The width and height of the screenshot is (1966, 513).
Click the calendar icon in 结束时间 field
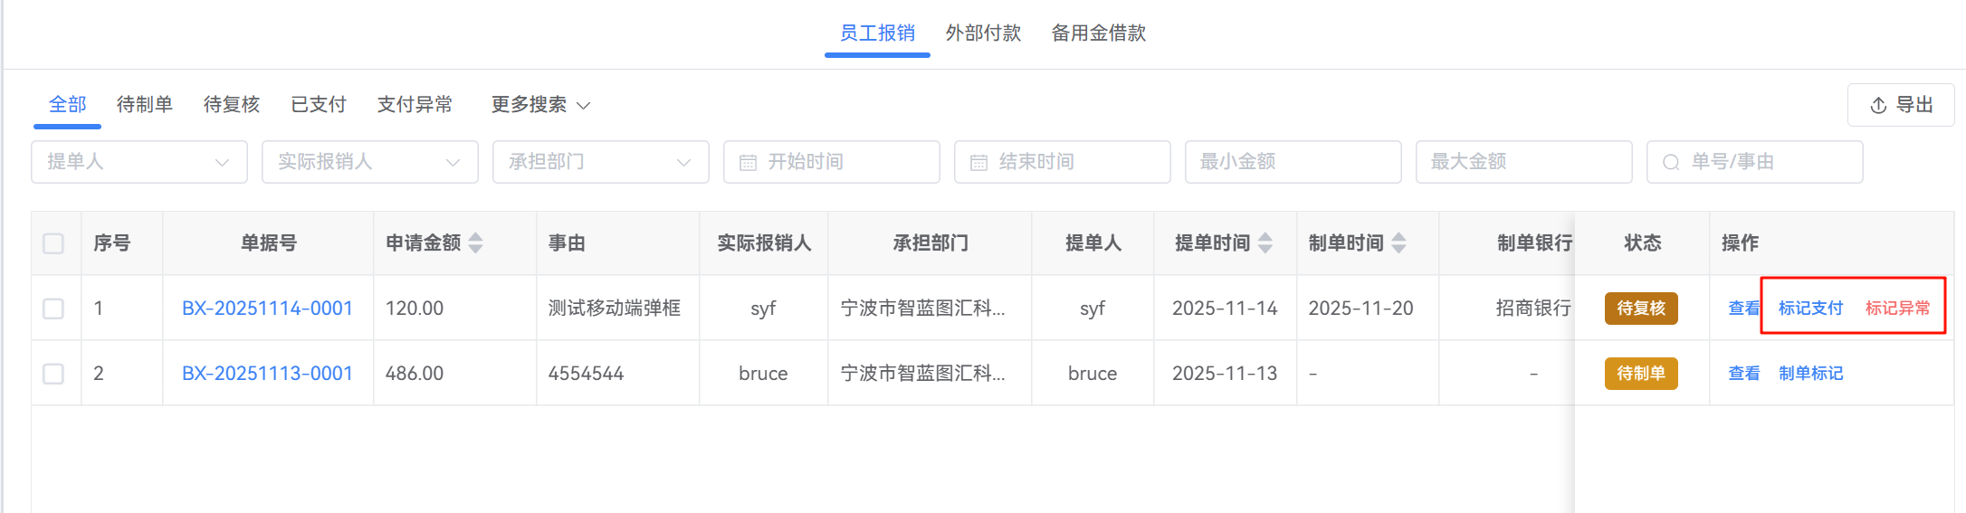(979, 163)
